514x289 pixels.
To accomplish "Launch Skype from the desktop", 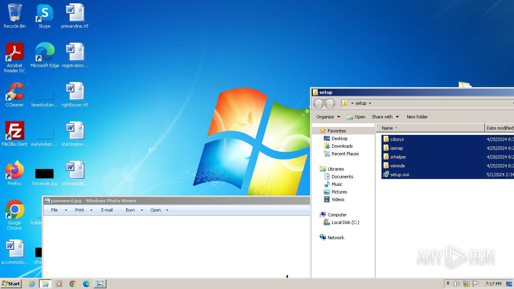I will (x=44, y=16).
